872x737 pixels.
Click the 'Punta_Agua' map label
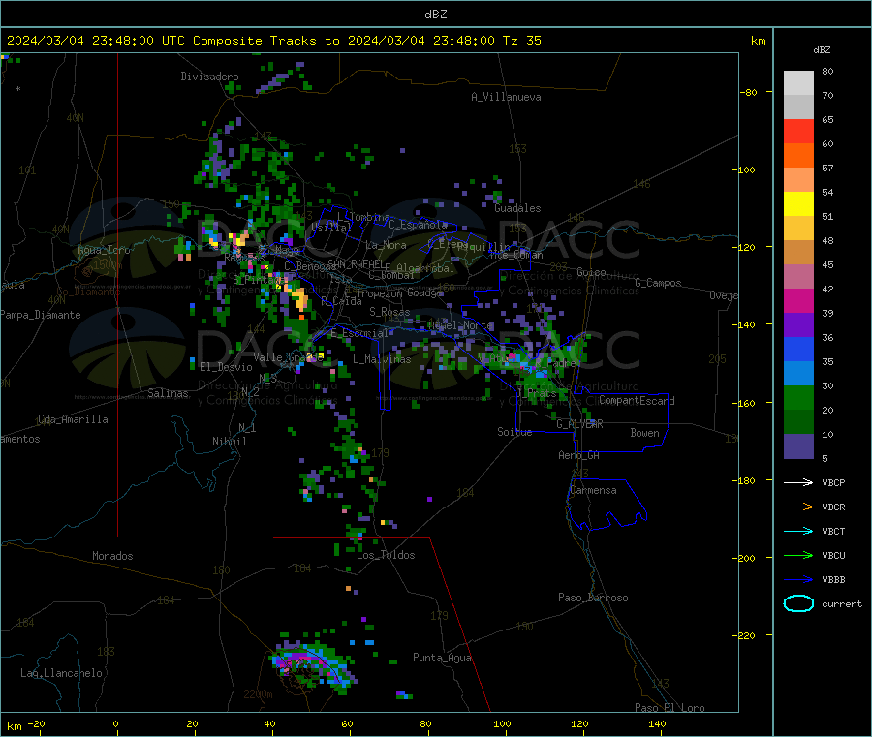(442, 658)
